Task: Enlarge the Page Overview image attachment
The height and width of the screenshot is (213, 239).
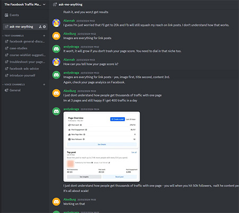Action: 101,146
